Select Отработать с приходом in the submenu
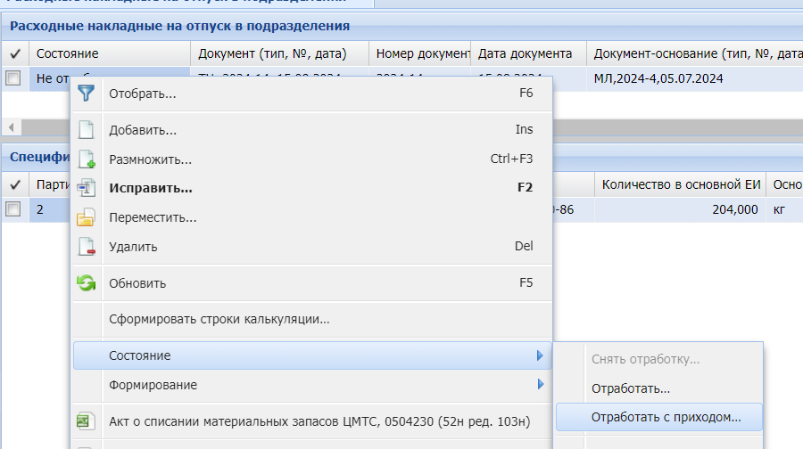 click(x=666, y=416)
